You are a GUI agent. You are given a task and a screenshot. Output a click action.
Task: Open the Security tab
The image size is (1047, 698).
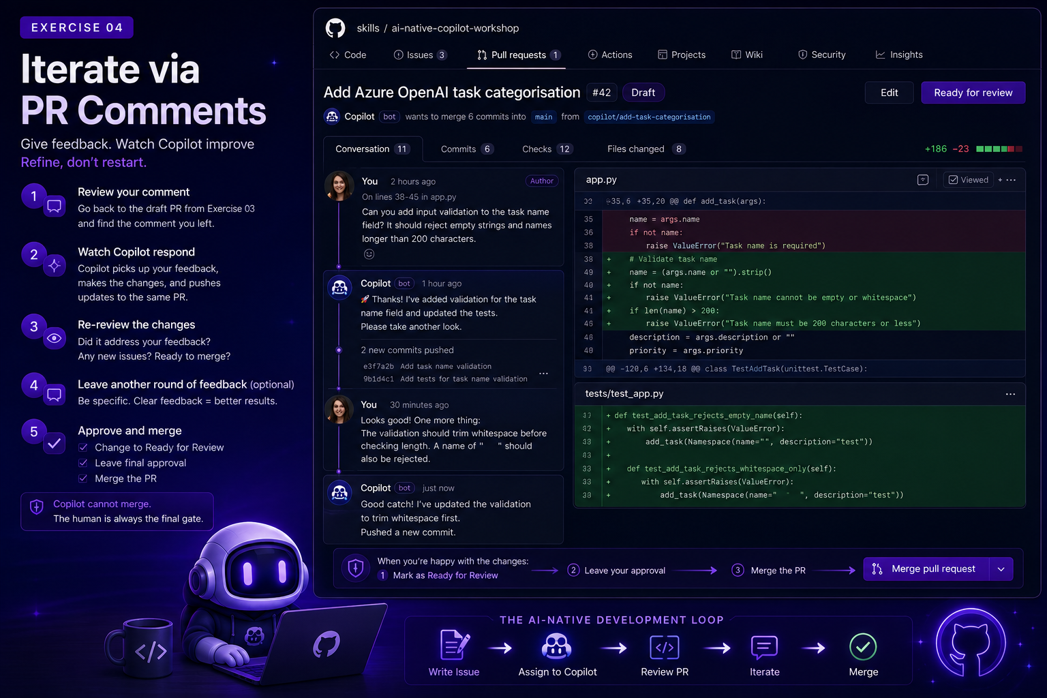click(821, 55)
